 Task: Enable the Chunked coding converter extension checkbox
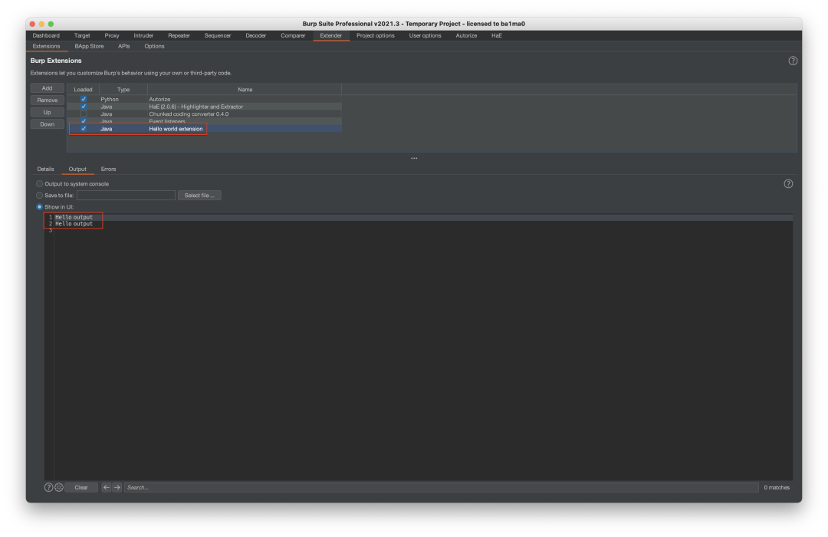pyautogui.click(x=84, y=114)
